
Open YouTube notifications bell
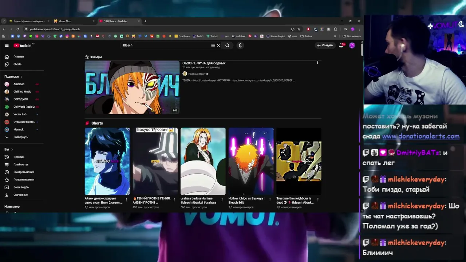pos(341,45)
